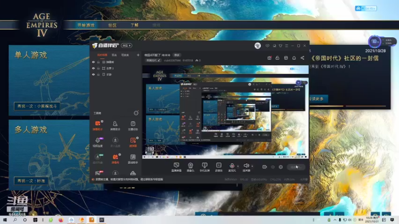Toggle lock on the 手游 source
This screenshot has height=224, width=399.
coord(98,74)
